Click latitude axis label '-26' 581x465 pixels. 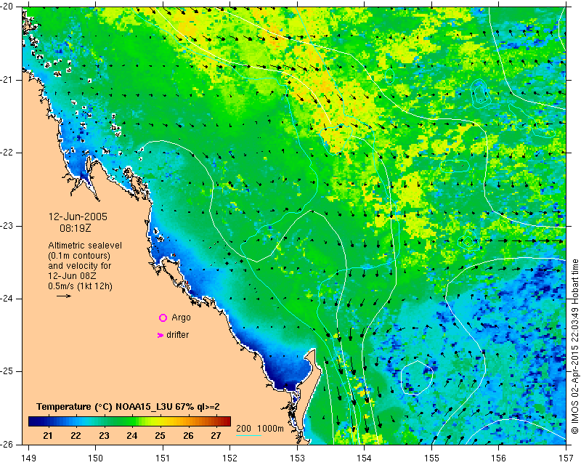pyautogui.click(x=7, y=444)
